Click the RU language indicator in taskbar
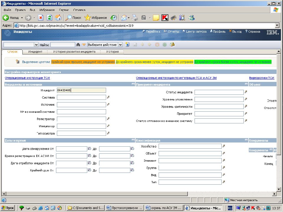Screen dimensions: 283x212 pos(230,208)
